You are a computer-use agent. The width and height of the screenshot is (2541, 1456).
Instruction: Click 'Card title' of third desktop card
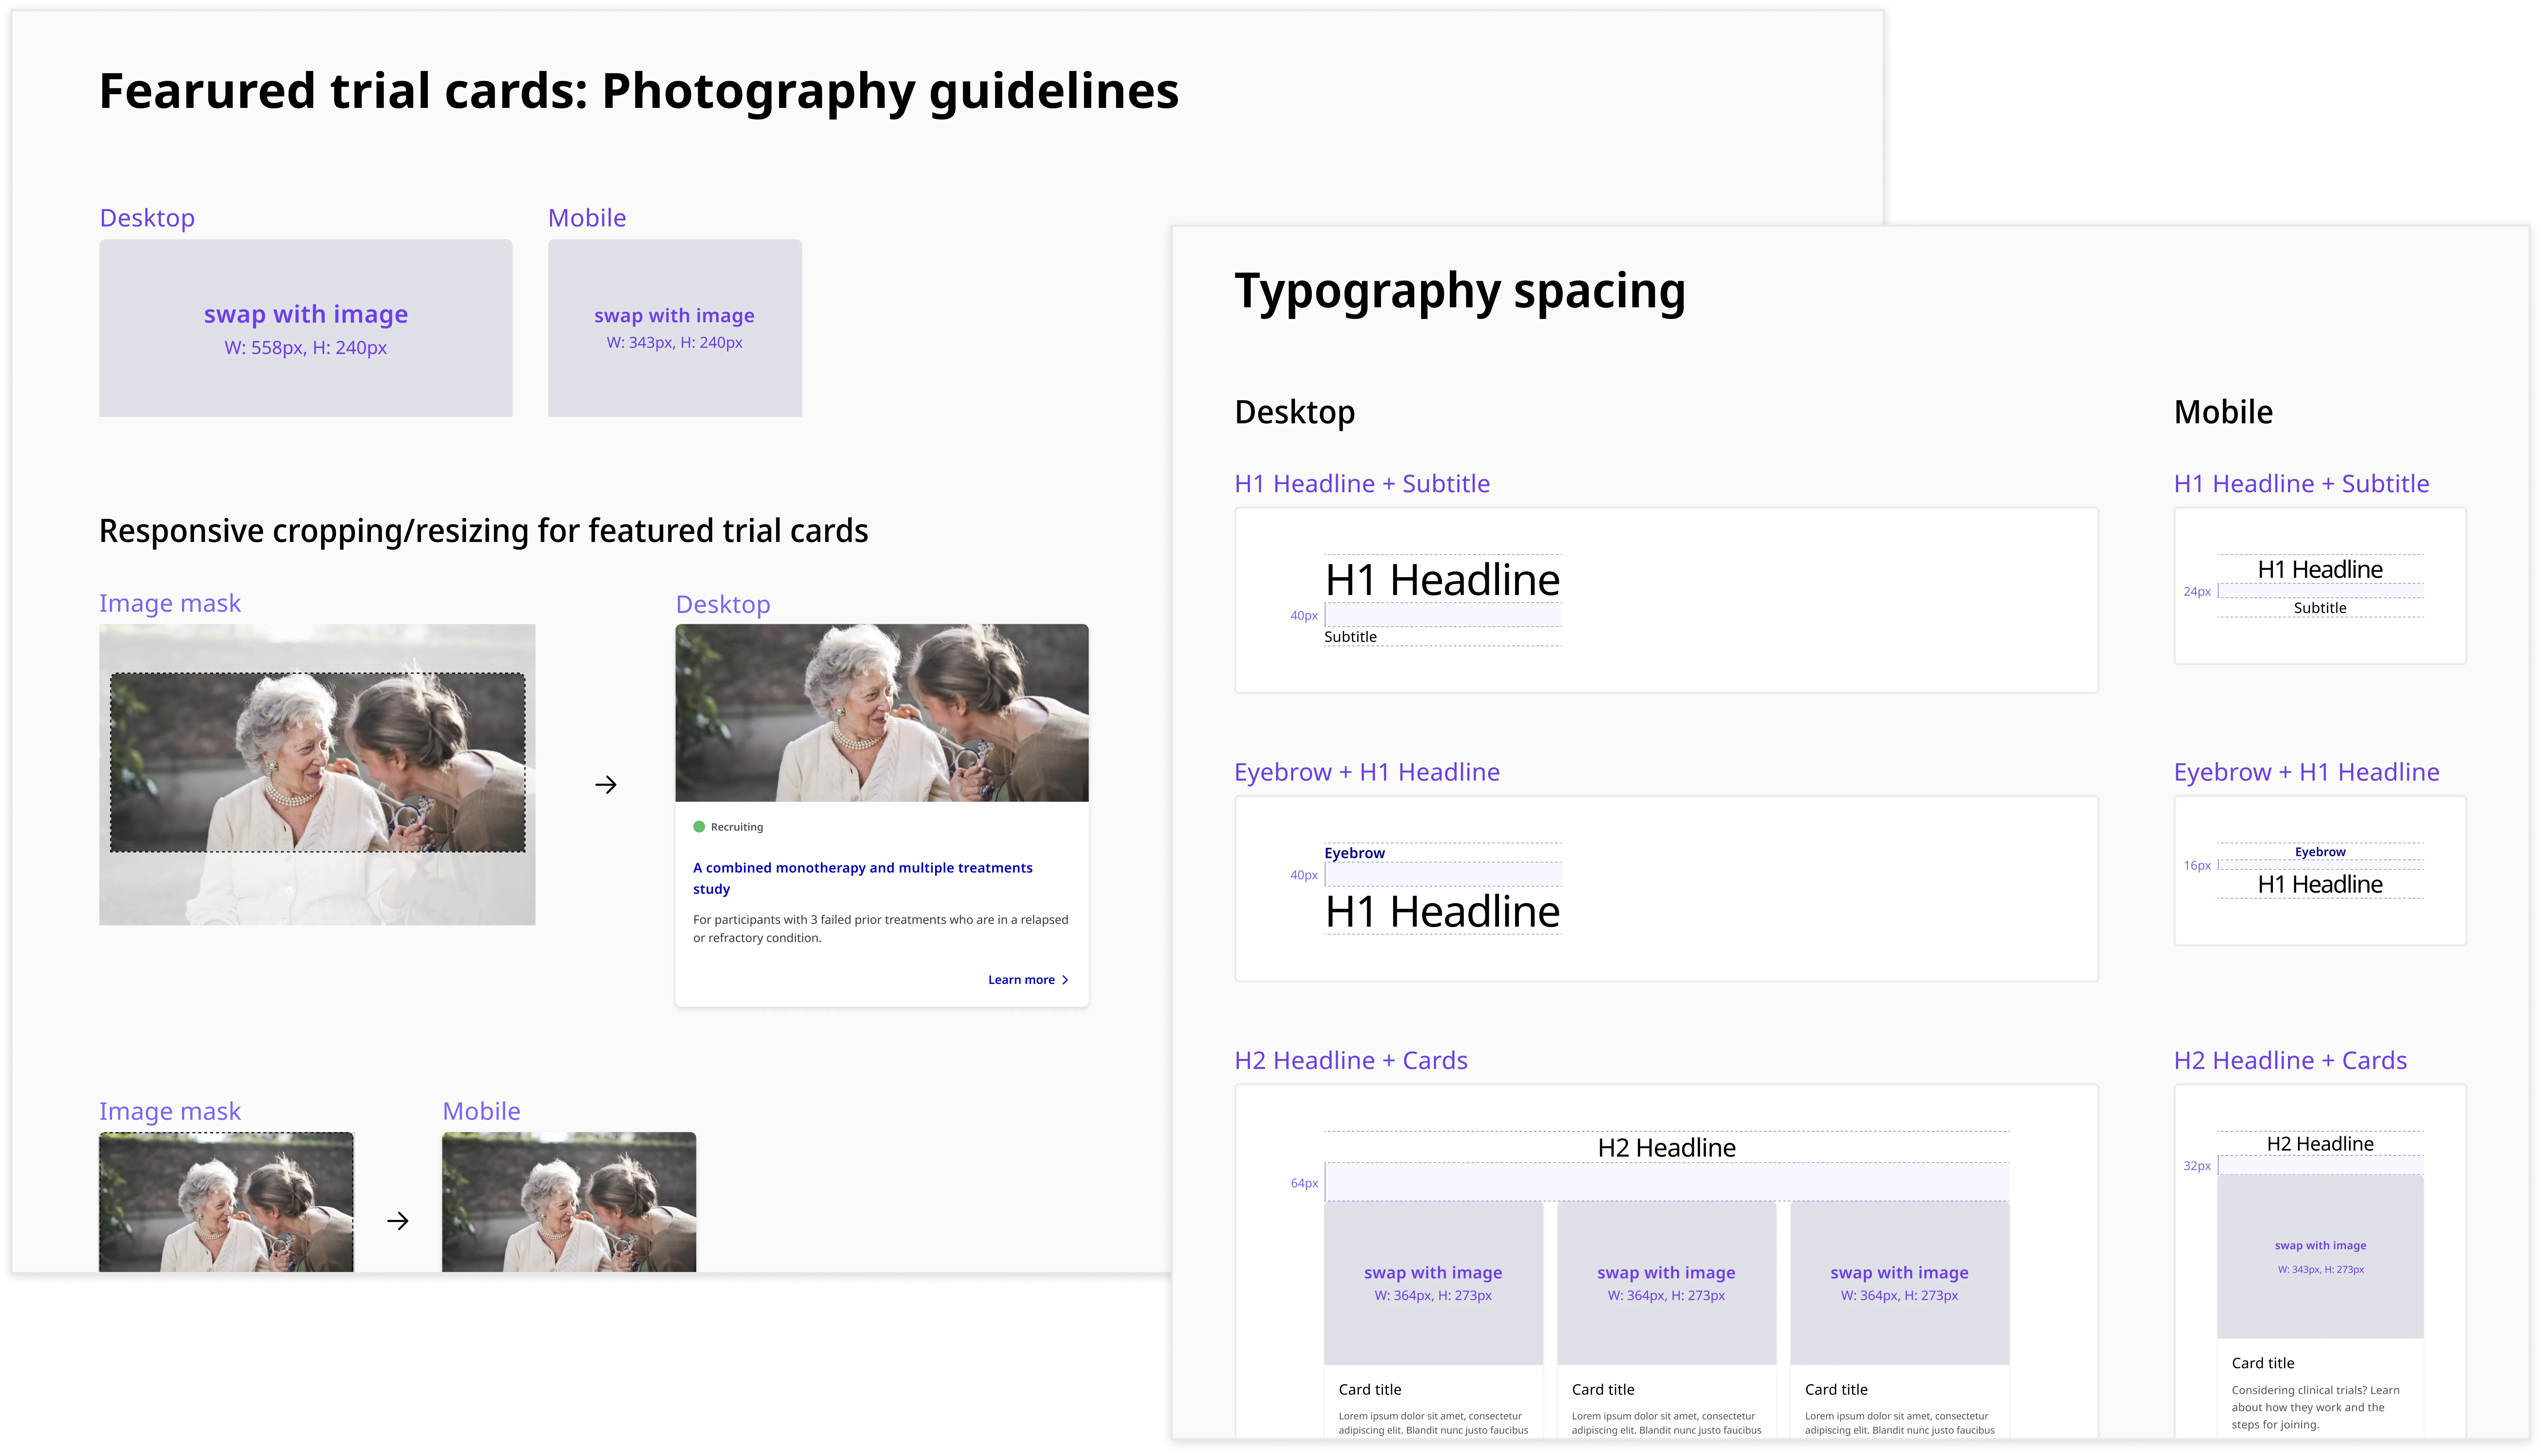point(1836,1390)
